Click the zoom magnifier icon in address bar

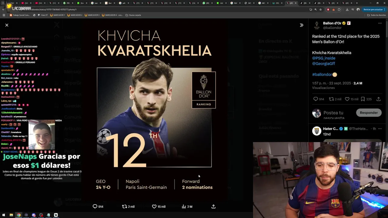(x=316, y=9)
